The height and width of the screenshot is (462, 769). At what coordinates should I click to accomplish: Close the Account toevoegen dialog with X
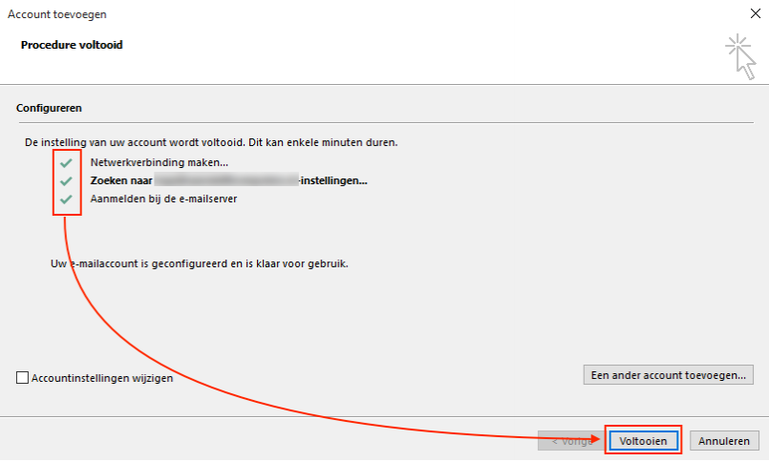756,13
